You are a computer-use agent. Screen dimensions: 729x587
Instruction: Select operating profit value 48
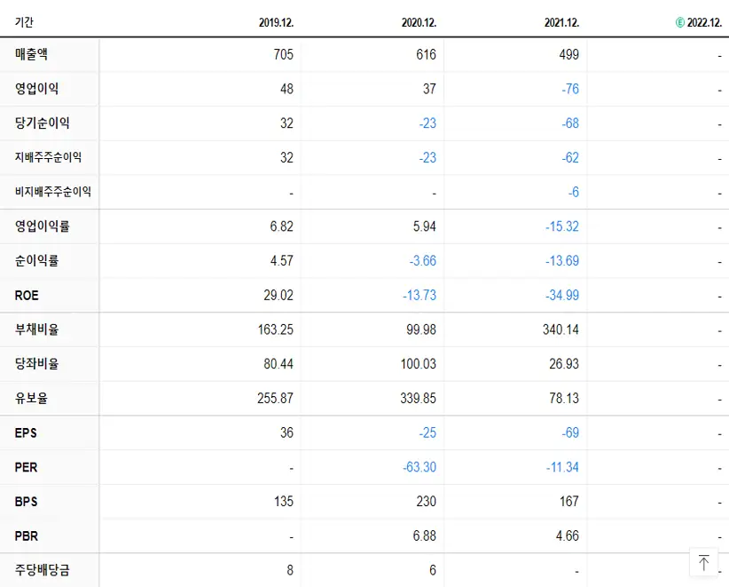click(286, 89)
